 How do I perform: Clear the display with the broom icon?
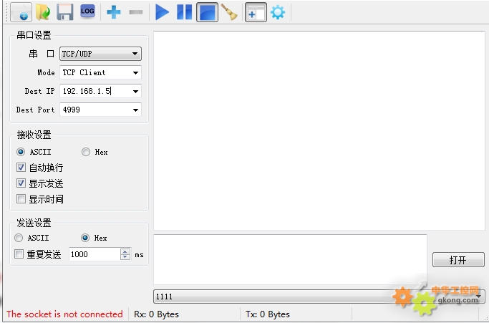point(229,12)
